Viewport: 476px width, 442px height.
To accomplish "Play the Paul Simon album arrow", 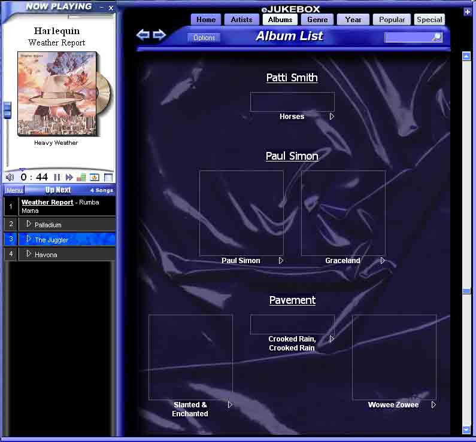I will tap(281, 260).
